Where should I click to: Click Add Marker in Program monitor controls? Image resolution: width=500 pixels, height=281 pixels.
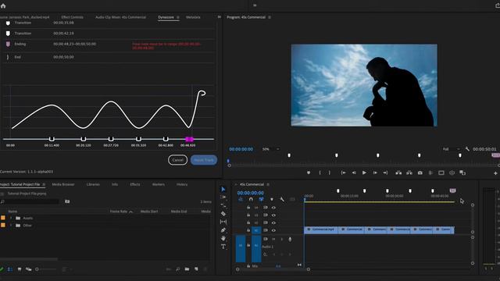pyautogui.click(x=309, y=173)
